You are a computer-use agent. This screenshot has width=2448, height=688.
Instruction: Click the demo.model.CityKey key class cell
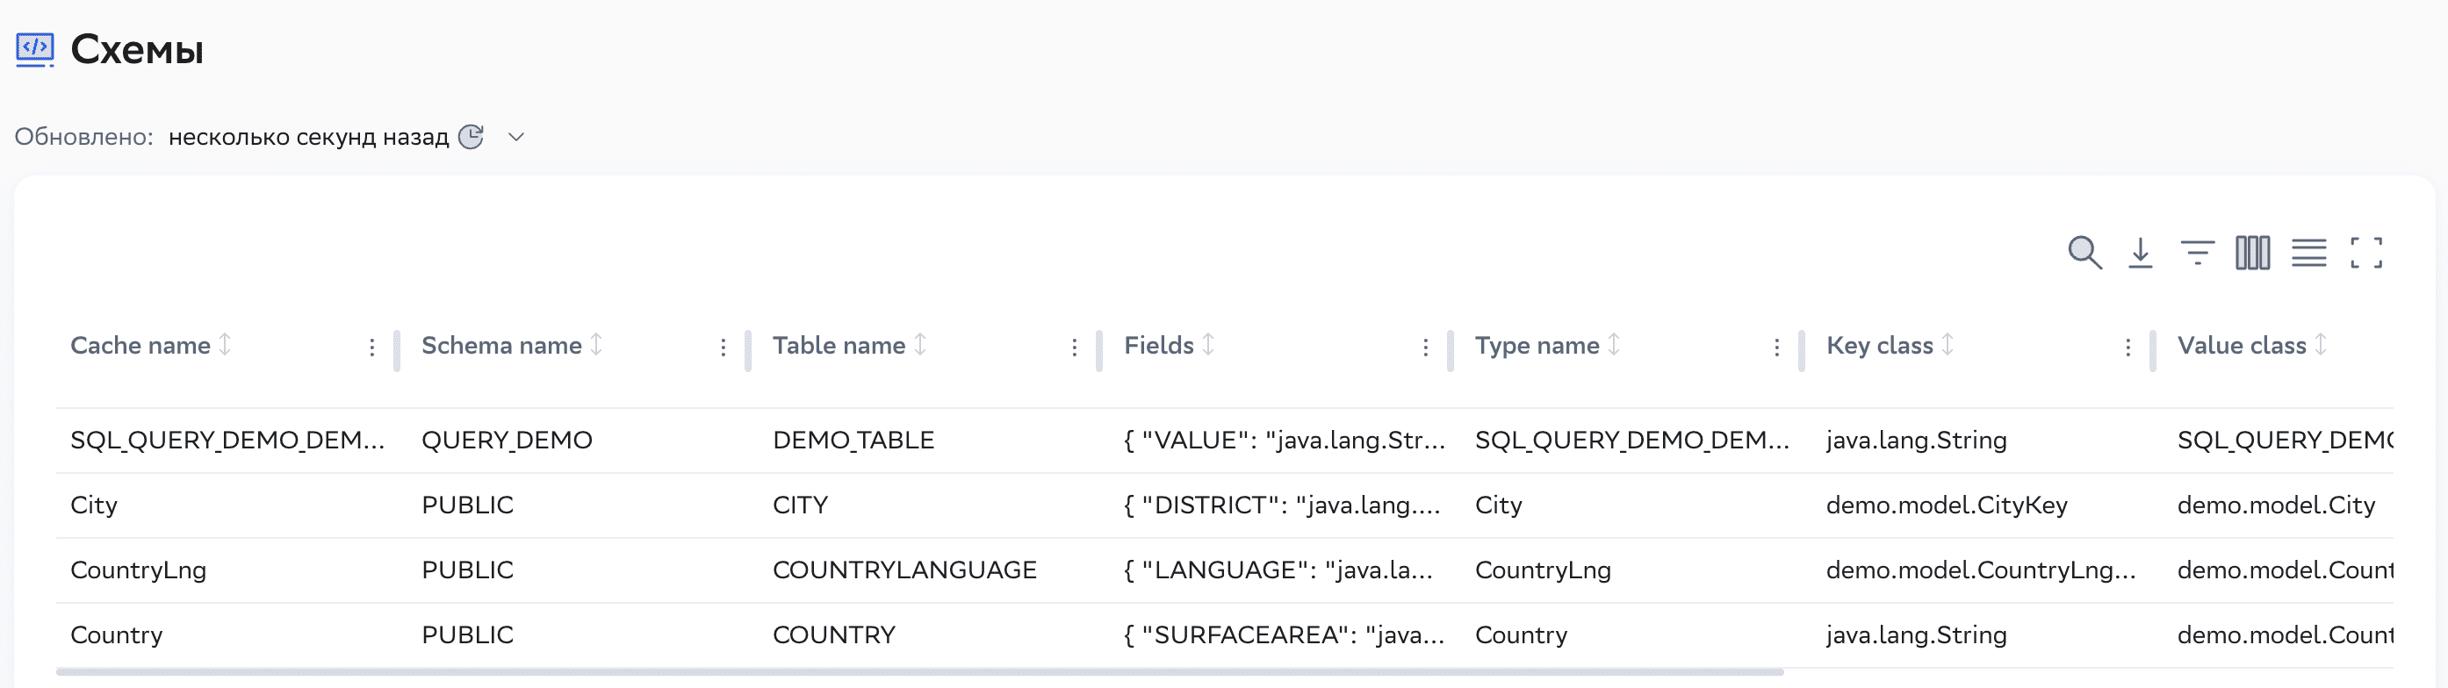1947,505
